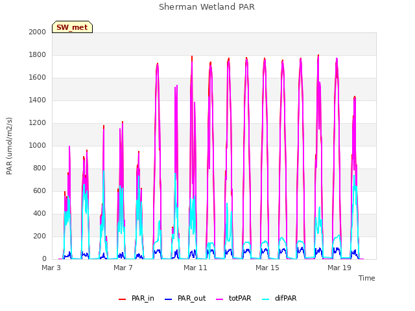Viewport: 415px width, 311px height.
Task: Click the 600 y-axis tick label
Action: [x=40, y=190]
